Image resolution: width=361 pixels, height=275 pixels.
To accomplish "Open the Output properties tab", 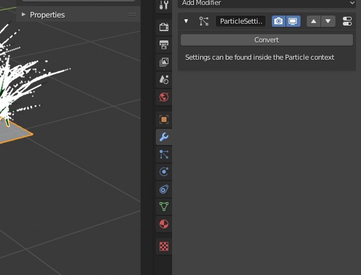I will click(x=164, y=45).
